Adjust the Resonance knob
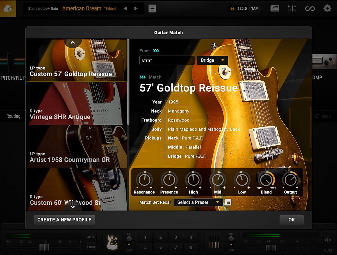337x255 pixels. 144,180
